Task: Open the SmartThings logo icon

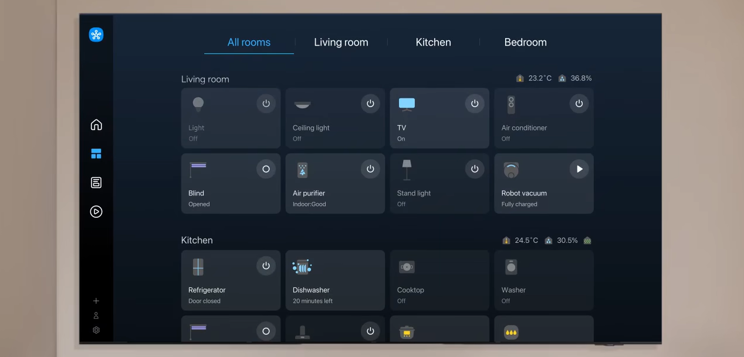Action: pyautogui.click(x=96, y=35)
